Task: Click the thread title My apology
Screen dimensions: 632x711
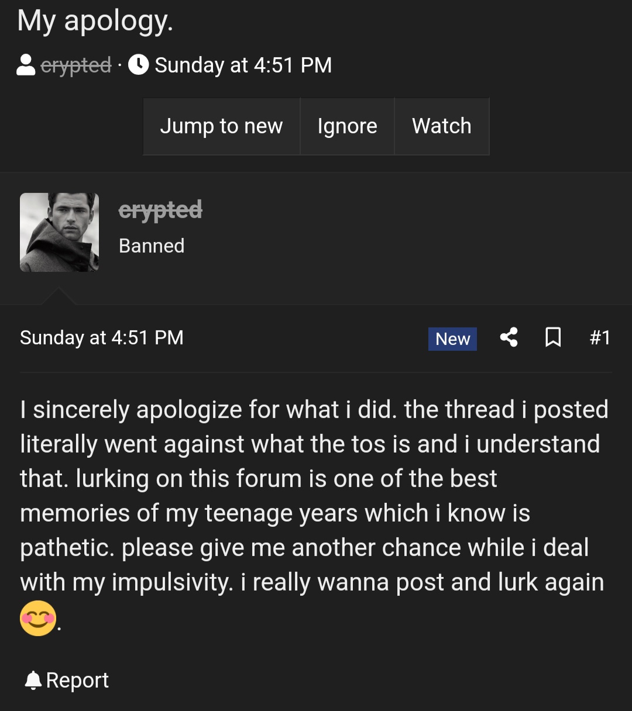Action: coord(95,20)
